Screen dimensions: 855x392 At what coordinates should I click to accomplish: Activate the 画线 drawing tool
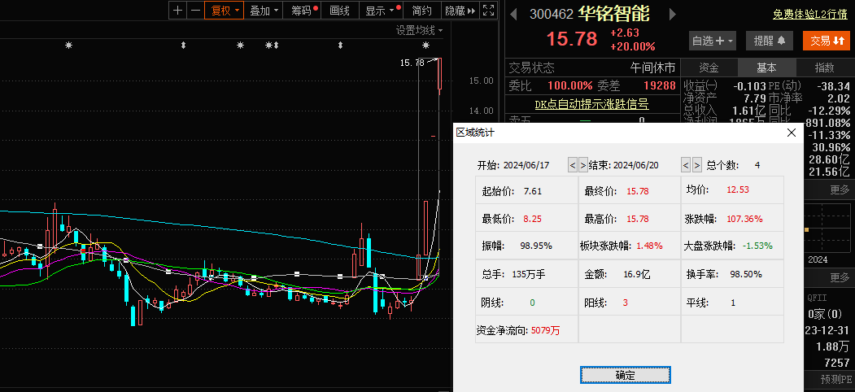point(340,10)
